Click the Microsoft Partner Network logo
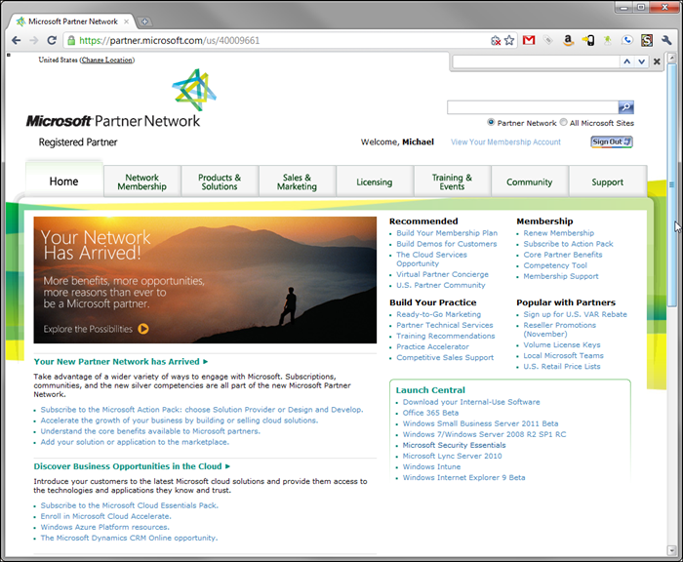Viewport: 683px width, 562px height. pos(121,99)
